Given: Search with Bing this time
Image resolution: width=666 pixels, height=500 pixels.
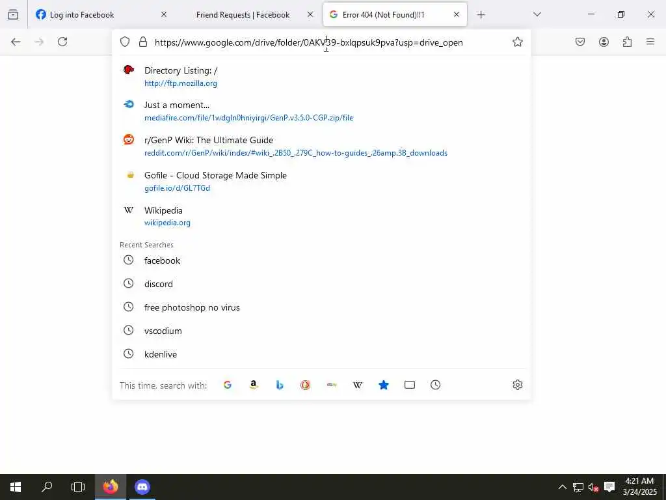Looking at the screenshot, I should (x=280, y=385).
